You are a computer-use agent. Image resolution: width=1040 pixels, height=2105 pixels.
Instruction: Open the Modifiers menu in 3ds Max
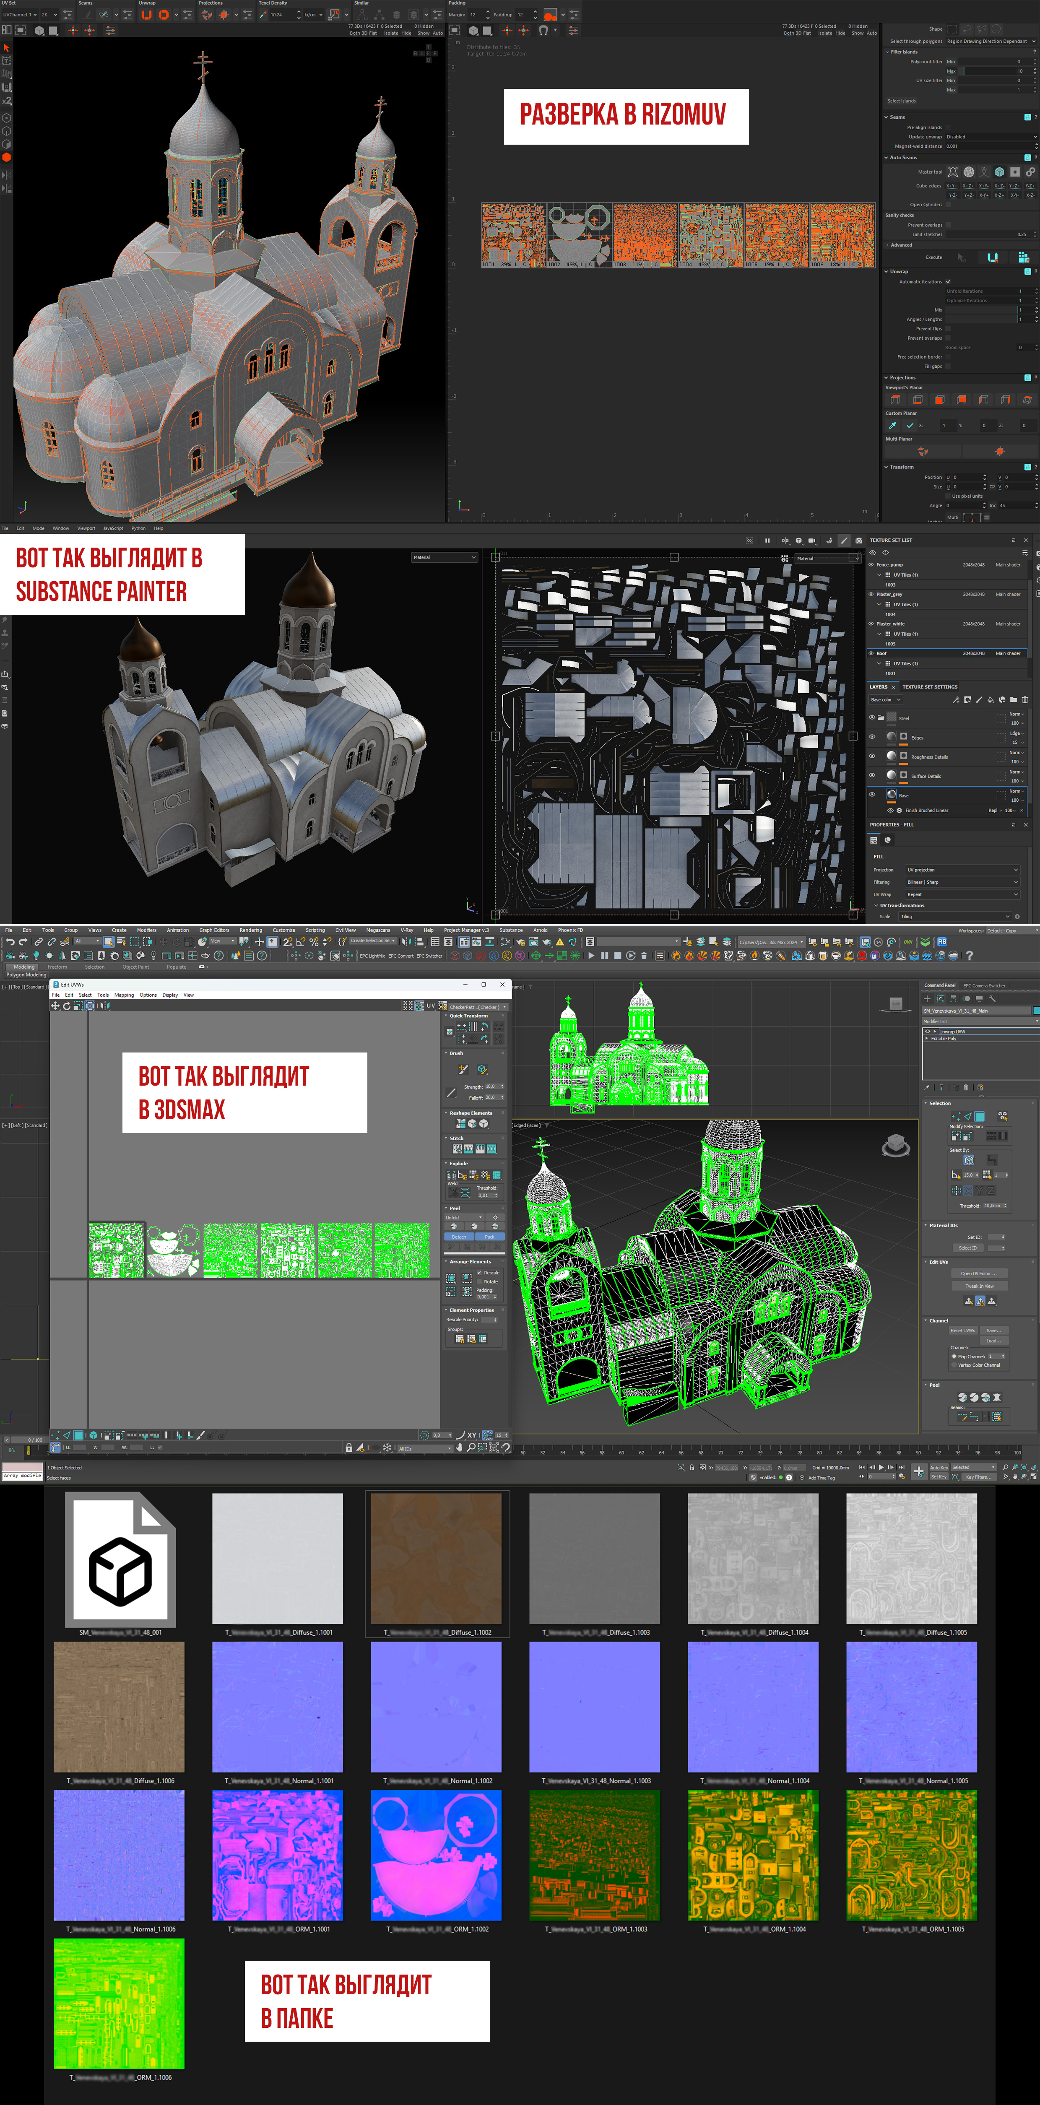146,930
